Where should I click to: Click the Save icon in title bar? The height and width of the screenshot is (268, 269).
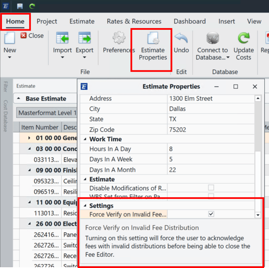20,6
